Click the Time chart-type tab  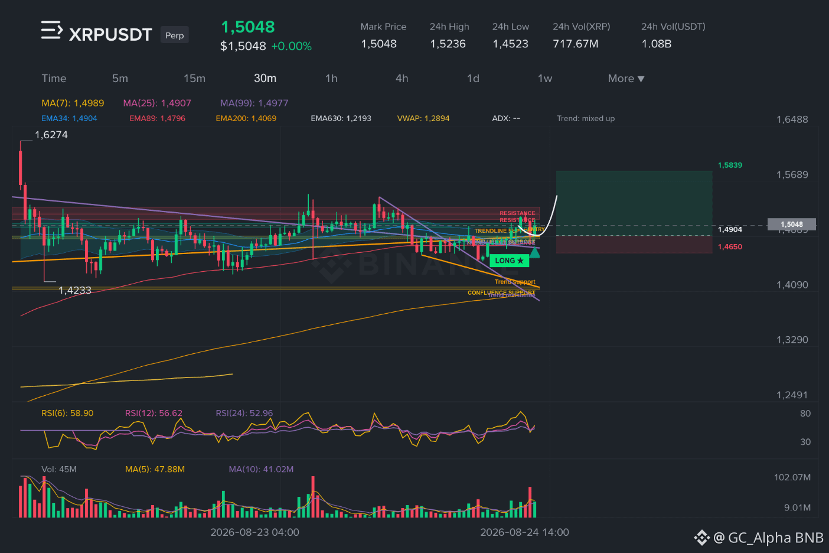coord(54,79)
